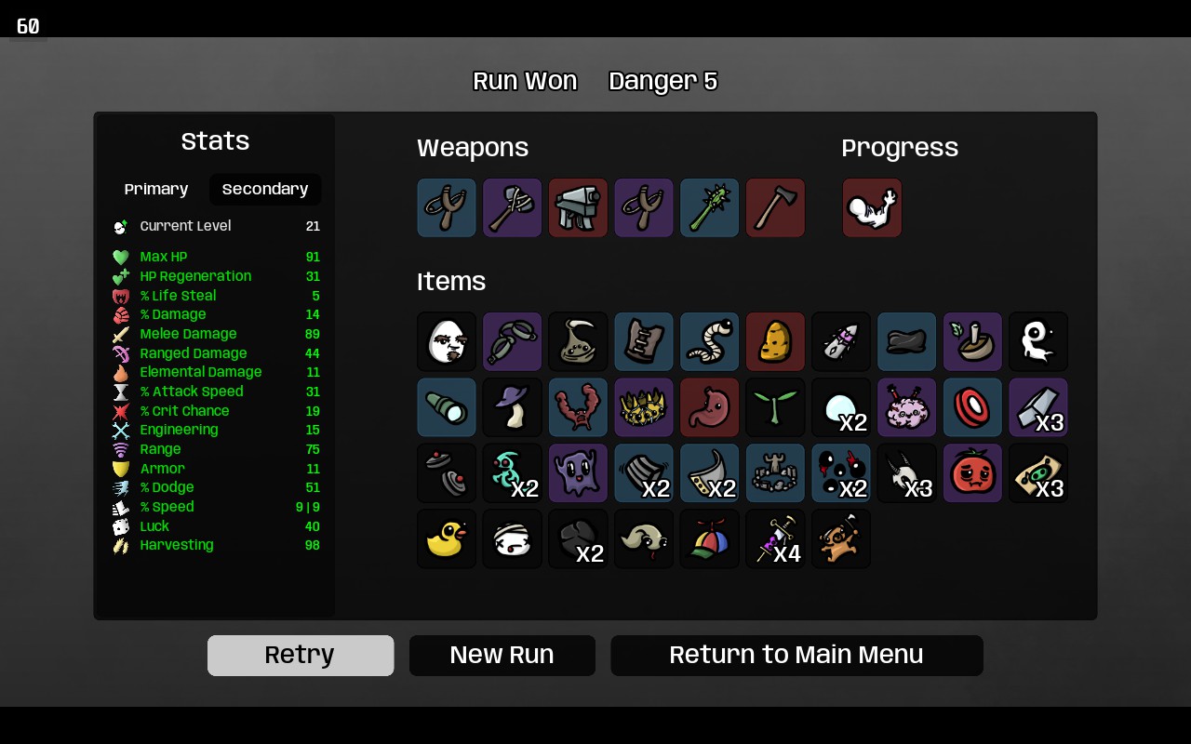Screen dimensions: 1191x744
Task: Select the syringe item marked x4
Action: [x=775, y=538]
